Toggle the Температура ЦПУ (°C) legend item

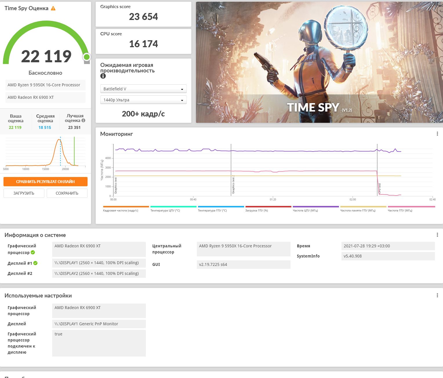coord(173,209)
